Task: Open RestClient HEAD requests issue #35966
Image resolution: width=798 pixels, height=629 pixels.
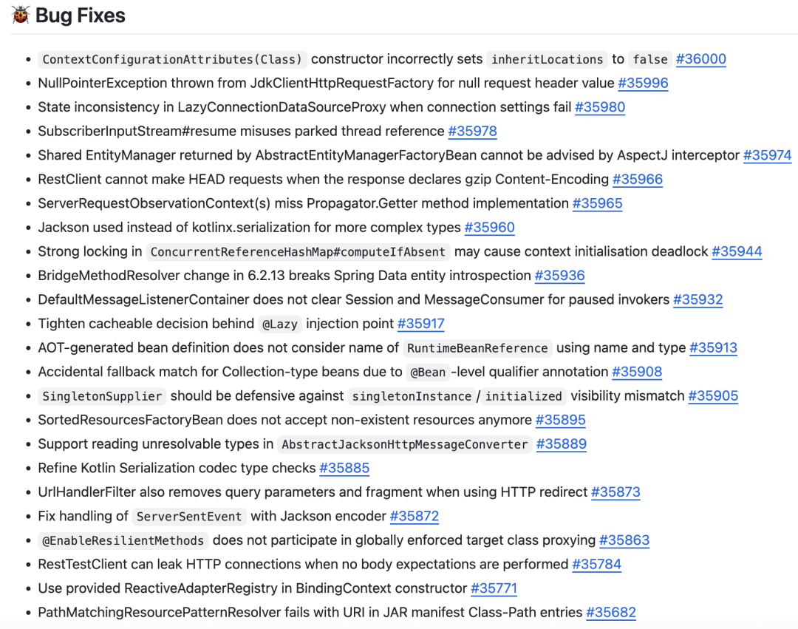Action: click(638, 179)
